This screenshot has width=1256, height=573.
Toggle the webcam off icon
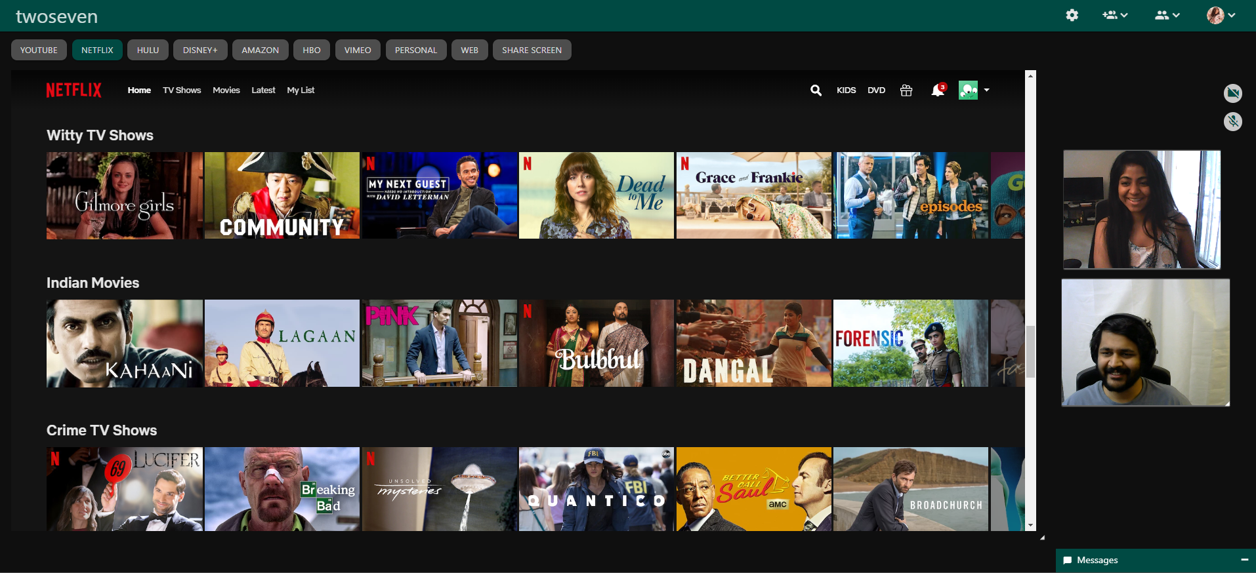pos(1233,94)
